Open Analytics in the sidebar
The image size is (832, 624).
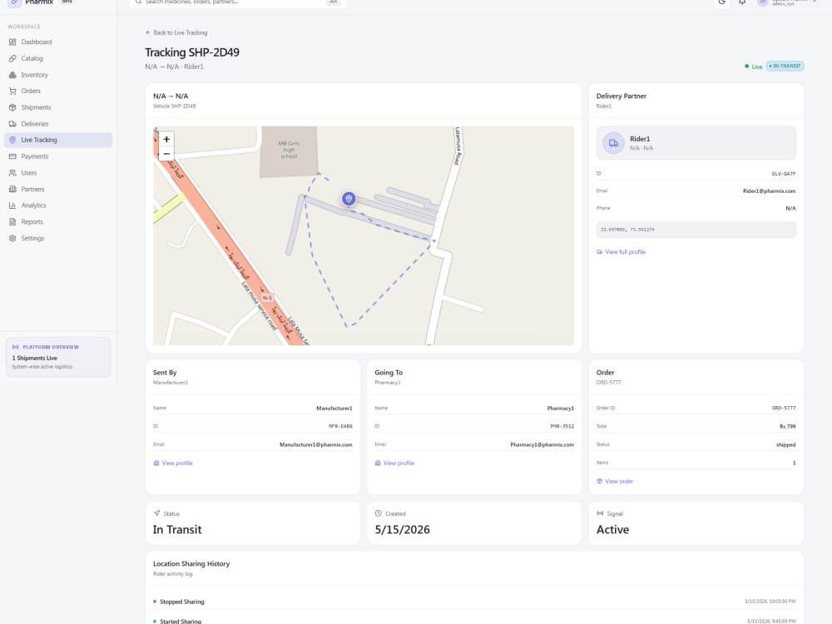[x=58, y=206]
